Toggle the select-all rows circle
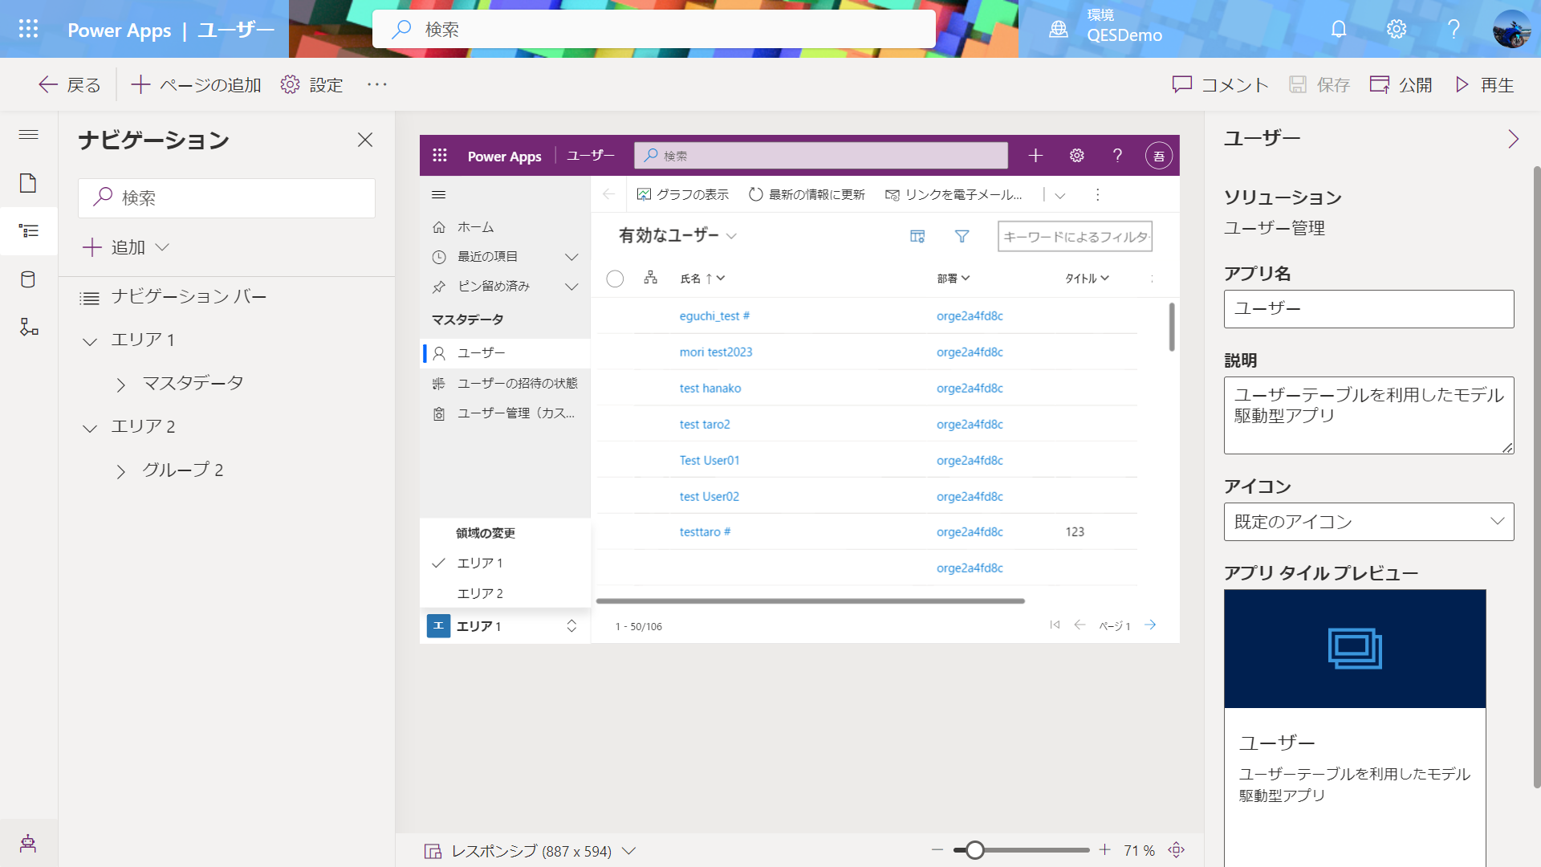Image resolution: width=1541 pixels, height=867 pixels. pos(615,279)
